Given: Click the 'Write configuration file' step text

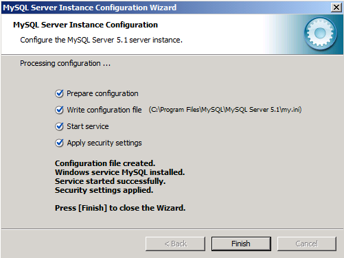Looking at the screenshot, I should pyautogui.click(x=104, y=110).
